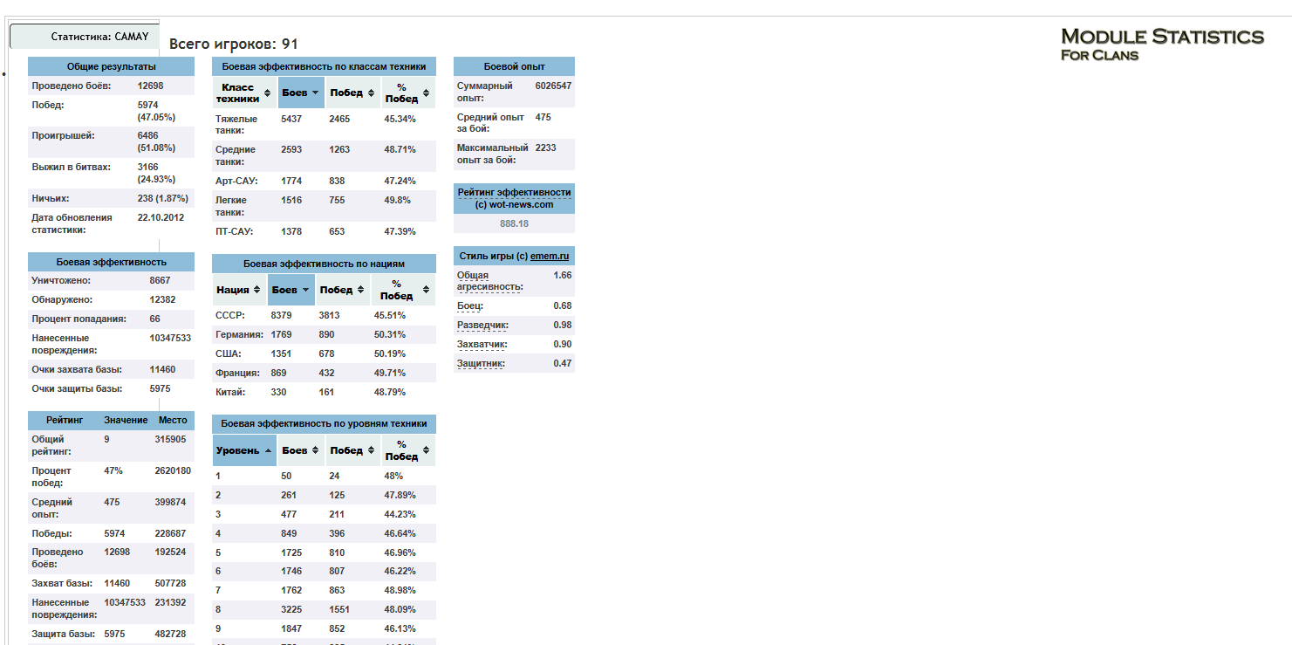Click sort icon of "% Побед" in vehicle classes table
1292x645 pixels.
click(x=426, y=93)
